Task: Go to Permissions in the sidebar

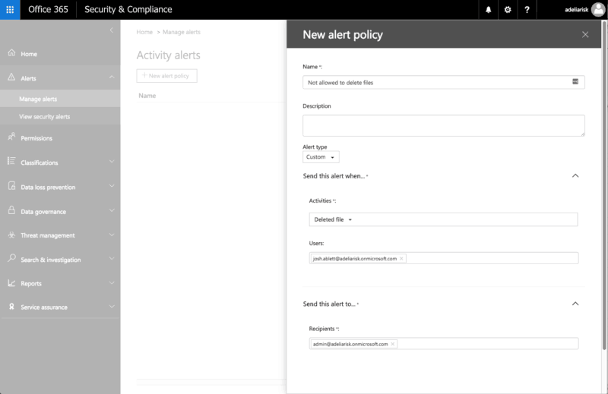Action: (x=36, y=138)
